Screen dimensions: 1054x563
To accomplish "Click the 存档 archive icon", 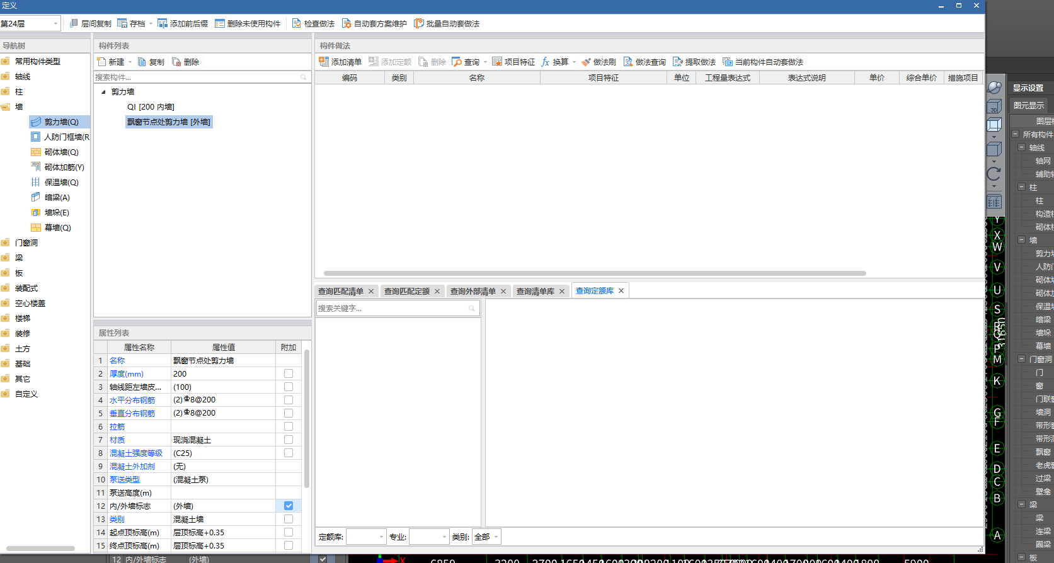I will click(x=122, y=23).
